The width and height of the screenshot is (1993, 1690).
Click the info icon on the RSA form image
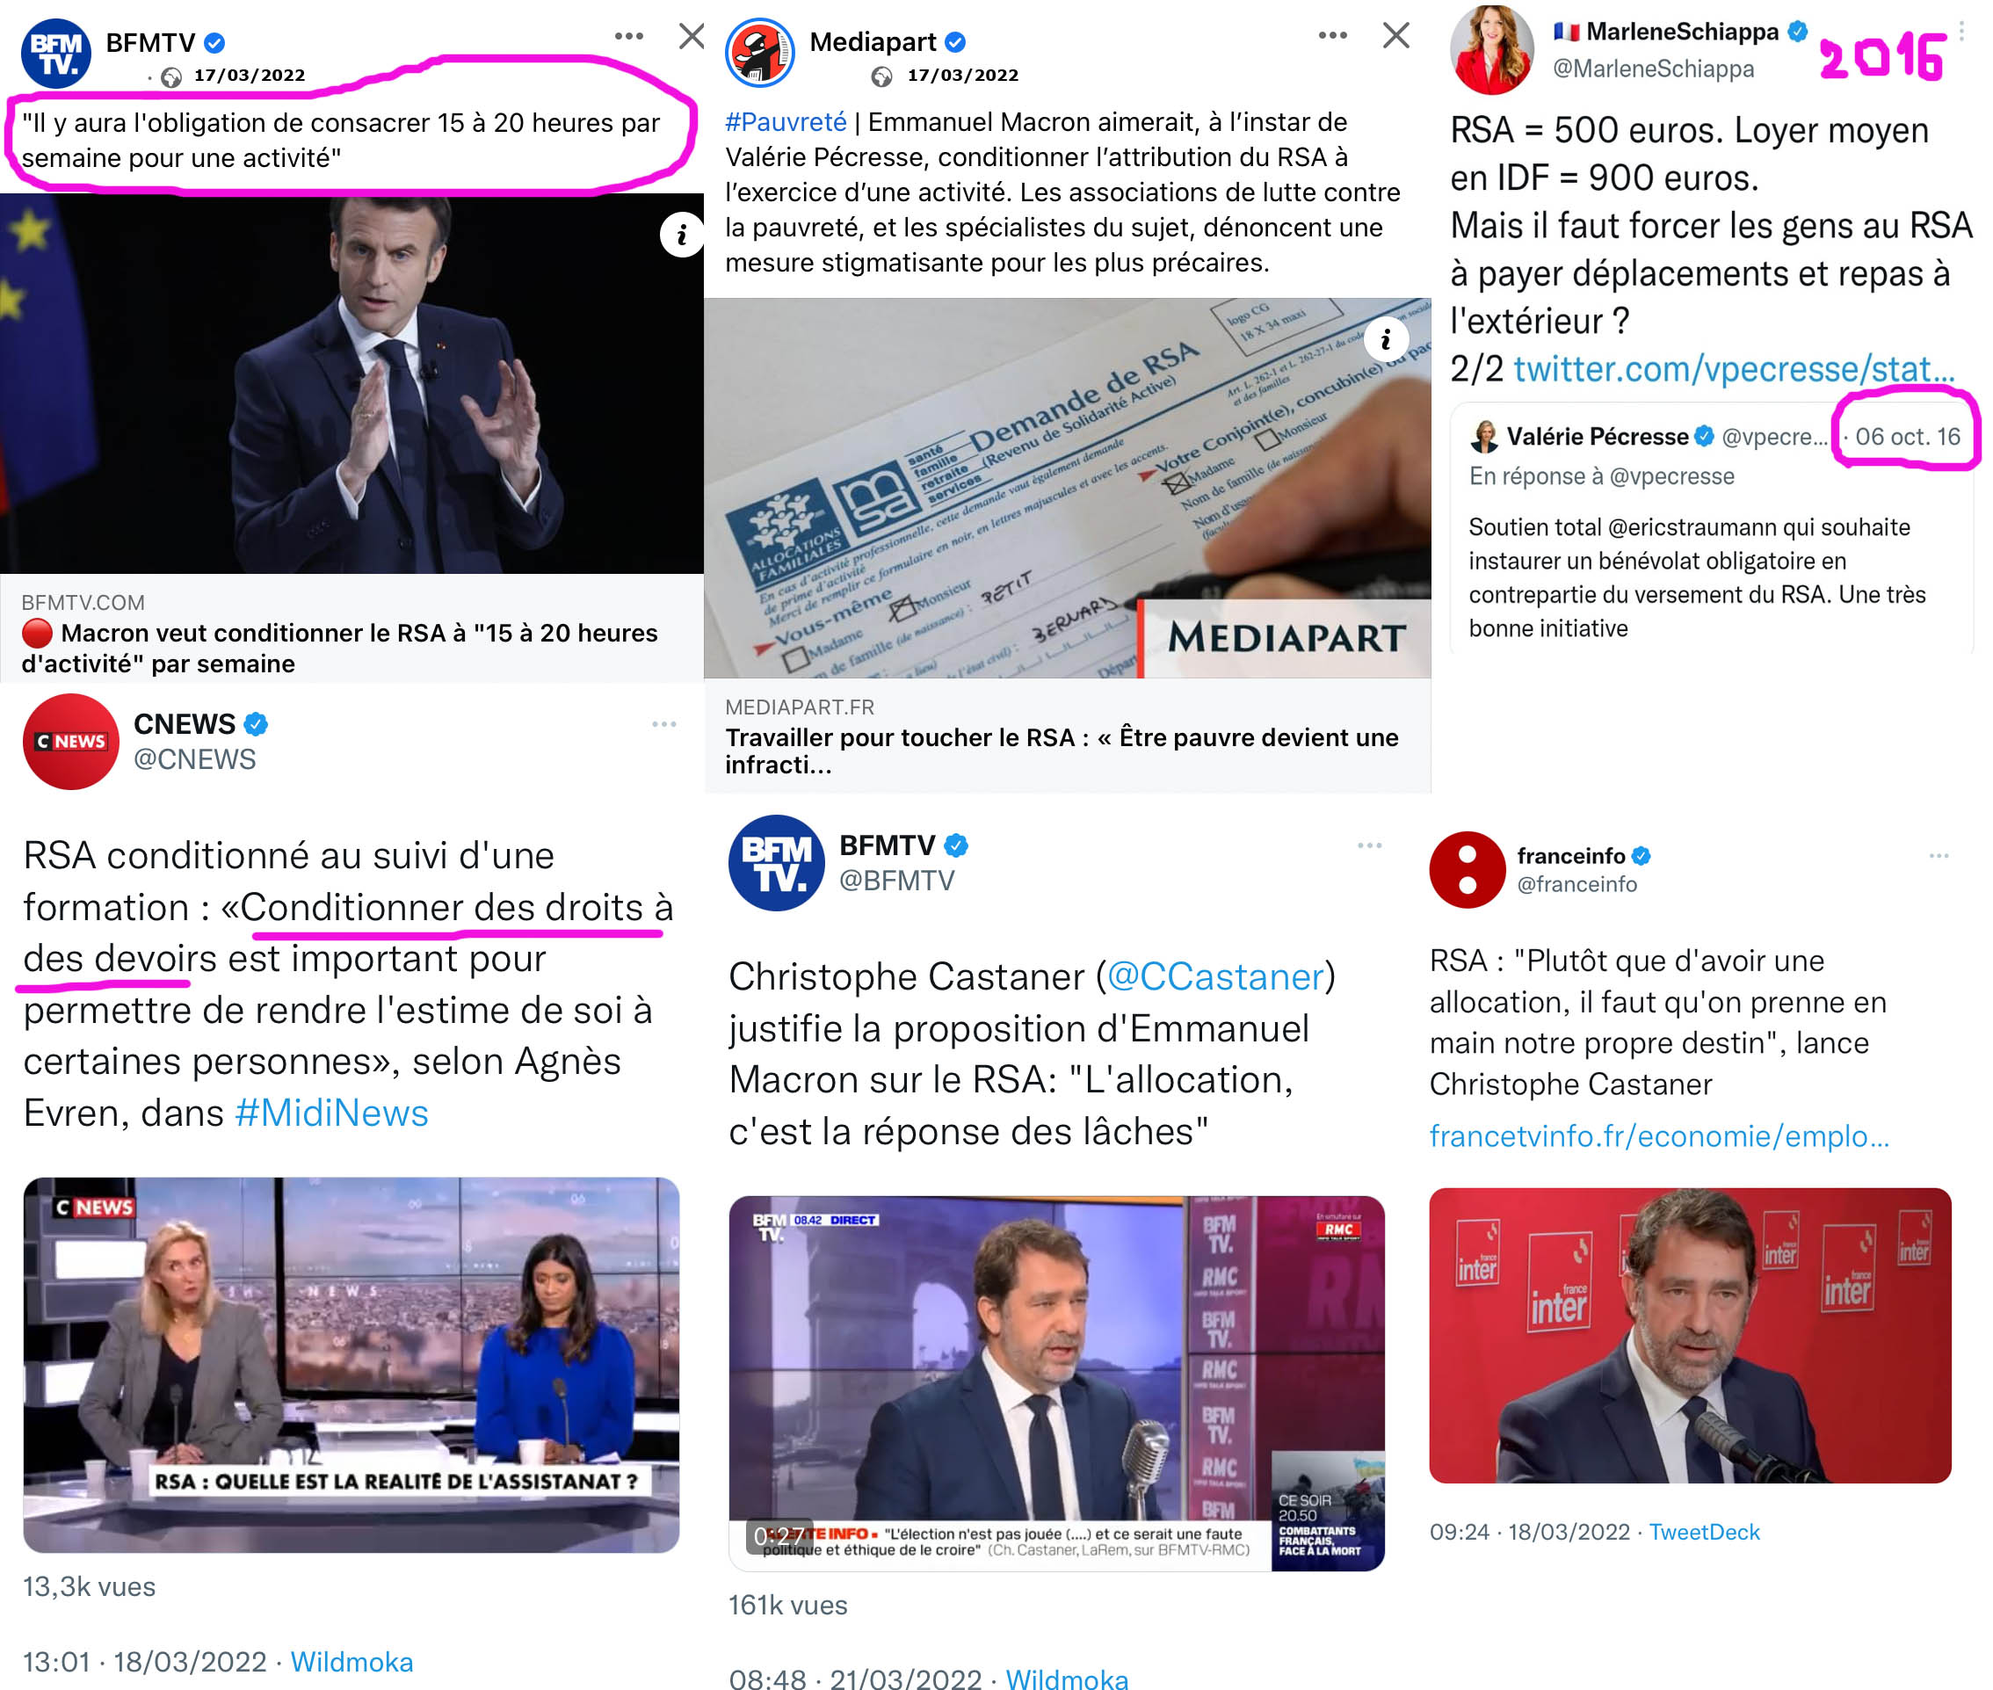tap(1385, 338)
